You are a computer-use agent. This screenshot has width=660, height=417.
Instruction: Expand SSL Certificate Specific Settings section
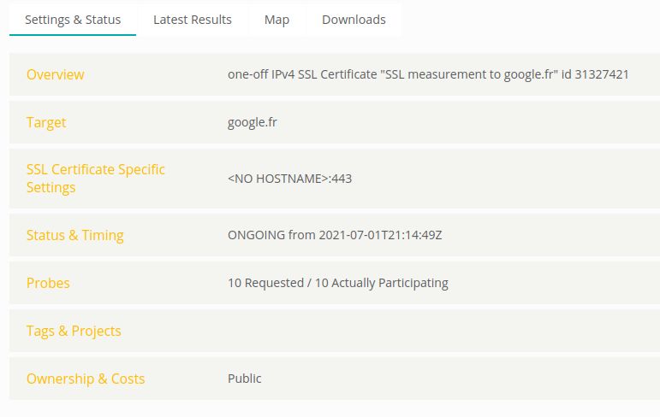coord(96,178)
